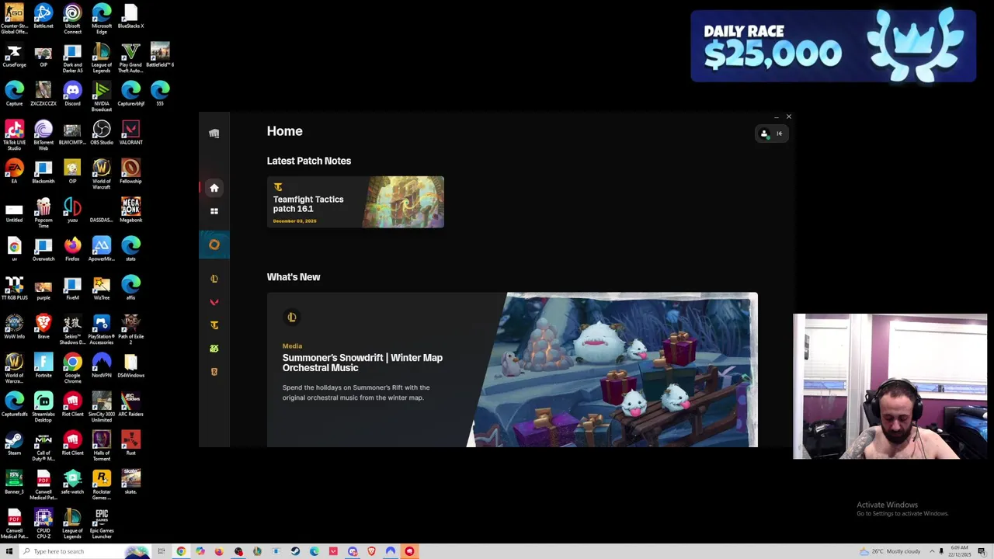The image size is (994, 559).
Task: Open the library grid icon in sidebar
Action: [214, 211]
